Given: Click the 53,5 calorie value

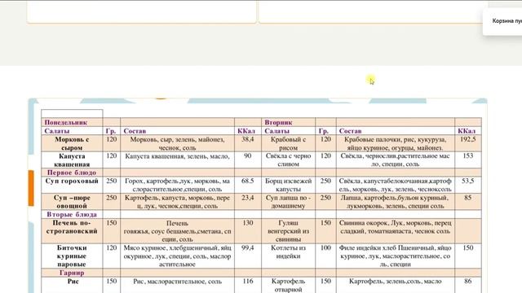Looking at the screenshot, I should coord(467,181).
